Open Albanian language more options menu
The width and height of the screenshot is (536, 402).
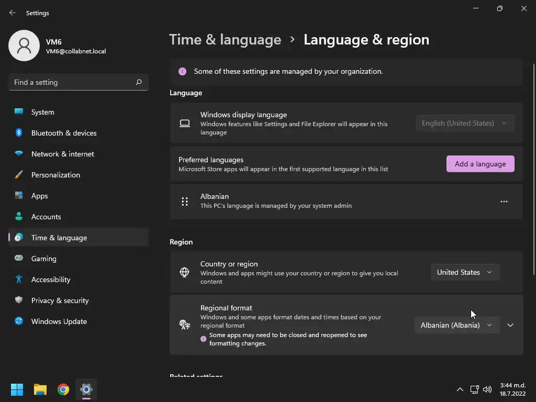coord(504,202)
